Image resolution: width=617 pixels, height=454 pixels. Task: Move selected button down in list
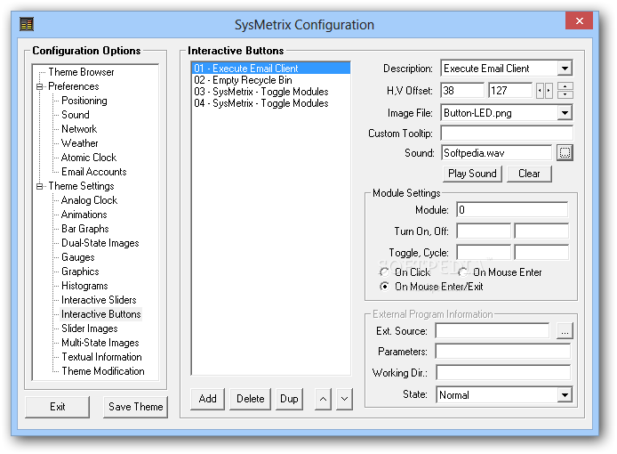[x=344, y=399]
